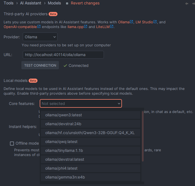The height and width of the screenshot is (186, 195).
Task: Click external link icon next to LM Studio
Action: click(x=155, y=22)
